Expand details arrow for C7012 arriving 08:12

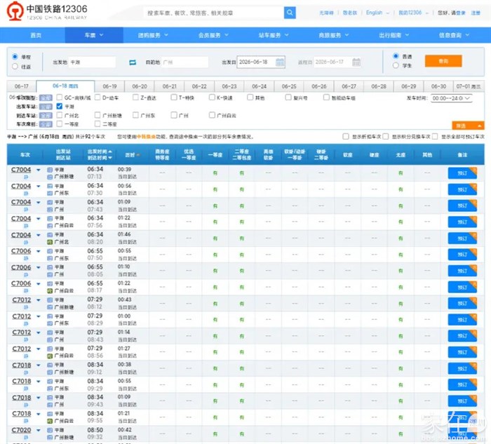click(x=39, y=300)
